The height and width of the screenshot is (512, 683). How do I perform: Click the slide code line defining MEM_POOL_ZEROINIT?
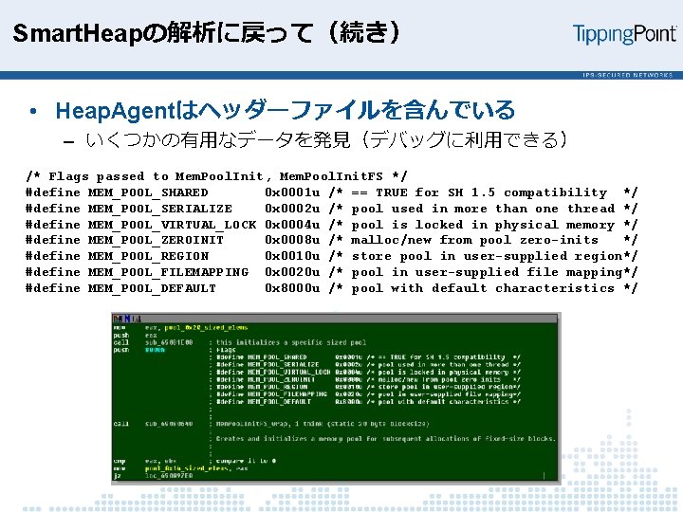coord(331,240)
